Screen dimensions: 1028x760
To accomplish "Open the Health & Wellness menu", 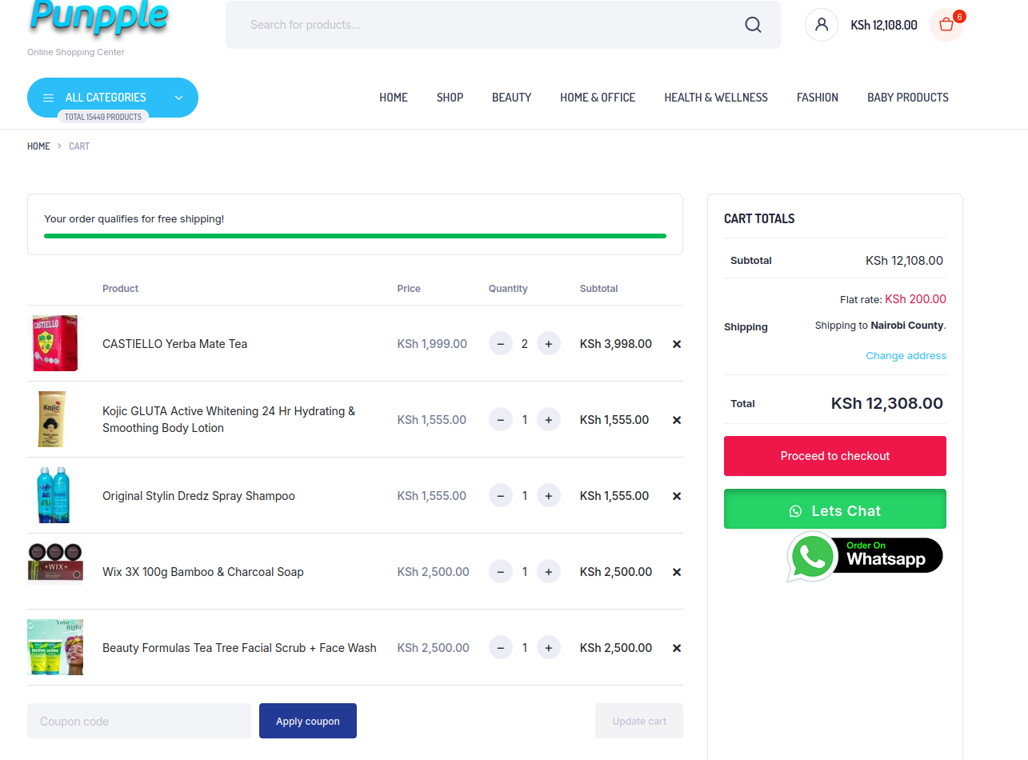I will tap(716, 98).
